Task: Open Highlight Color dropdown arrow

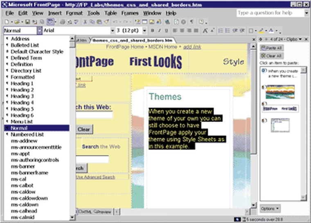Action: coord(266,31)
